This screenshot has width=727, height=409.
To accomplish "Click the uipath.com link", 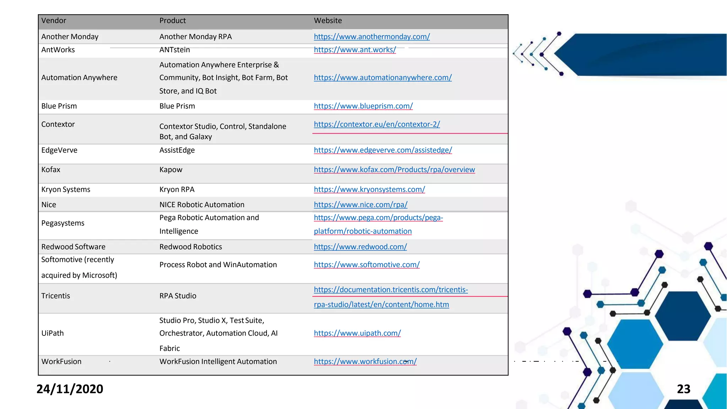I will click(357, 333).
